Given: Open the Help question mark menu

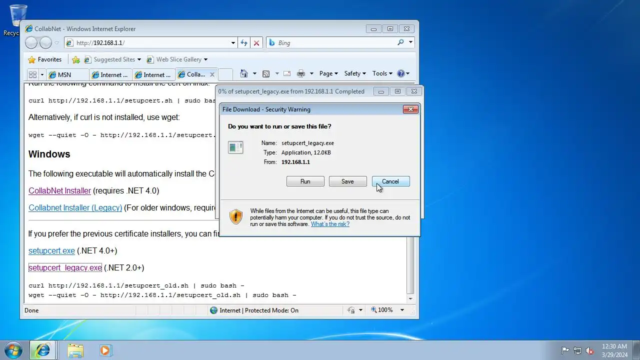Looking at the screenshot, I should [x=403, y=73].
